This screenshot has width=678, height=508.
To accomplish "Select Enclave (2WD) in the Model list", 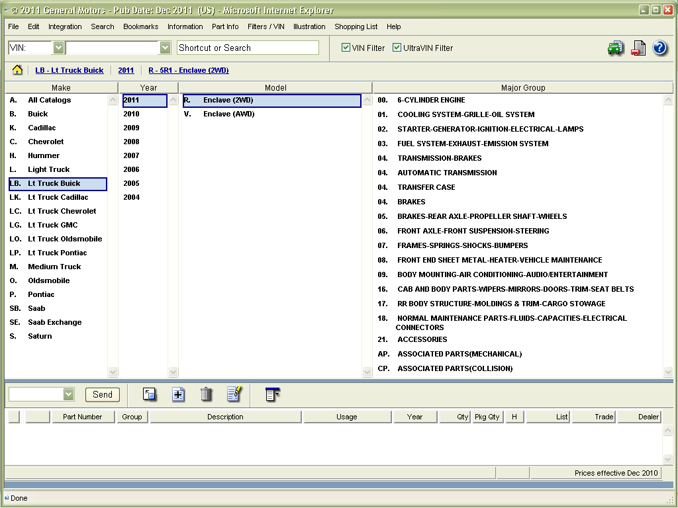I will [x=271, y=101].
